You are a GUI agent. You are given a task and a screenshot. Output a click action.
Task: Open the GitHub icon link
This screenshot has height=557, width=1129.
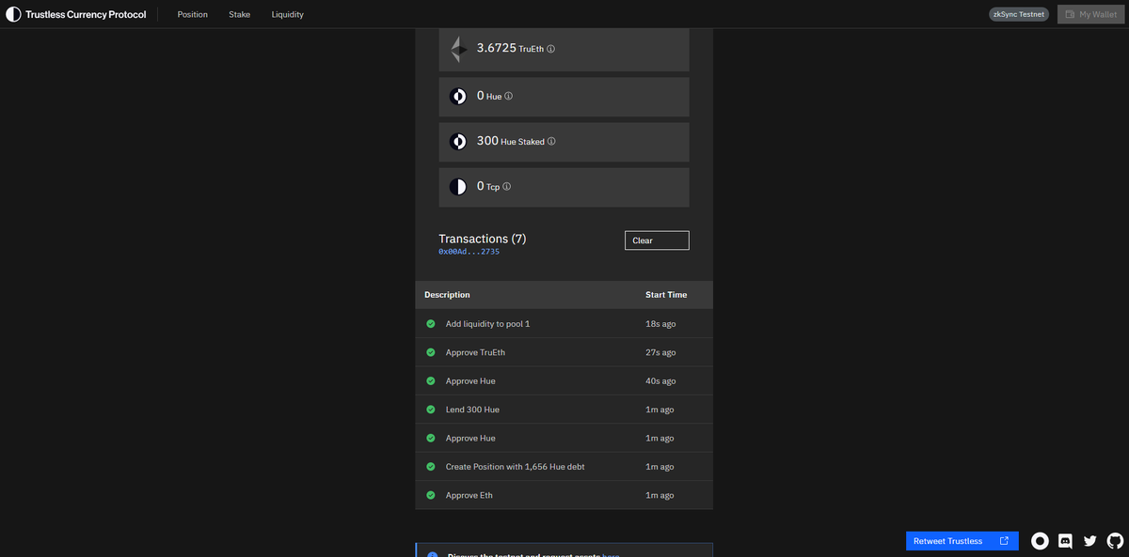[1116, 541]
